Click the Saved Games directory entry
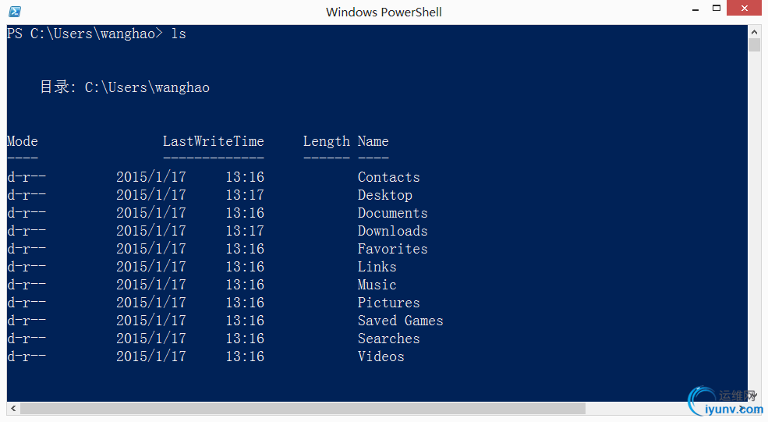This screenshot has height=422, width=768. (400, 321)
